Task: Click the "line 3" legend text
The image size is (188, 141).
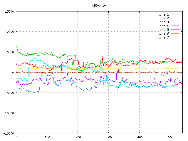Action: [163, 22]
